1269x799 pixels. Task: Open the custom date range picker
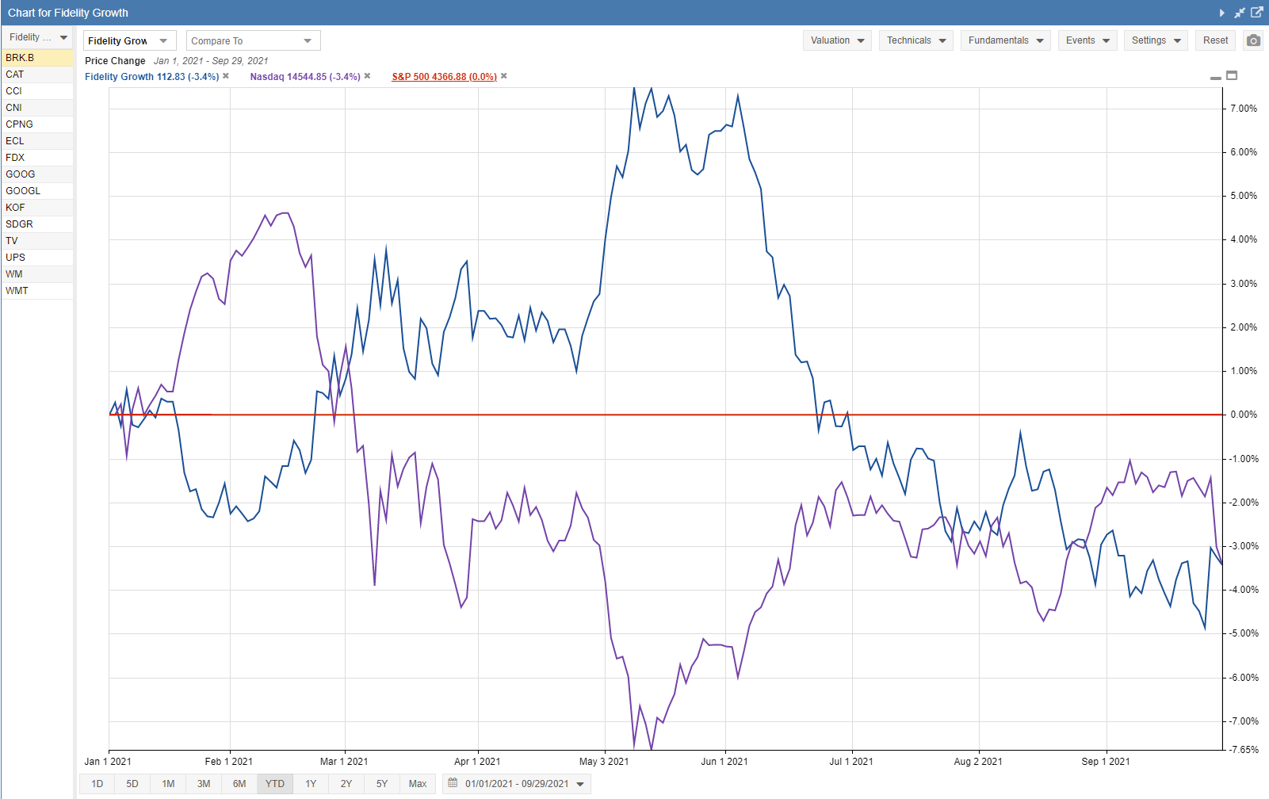(517, 784)
